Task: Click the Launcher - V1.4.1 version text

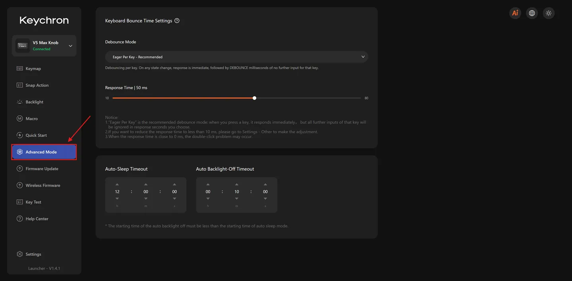Action: click(44, 268)
